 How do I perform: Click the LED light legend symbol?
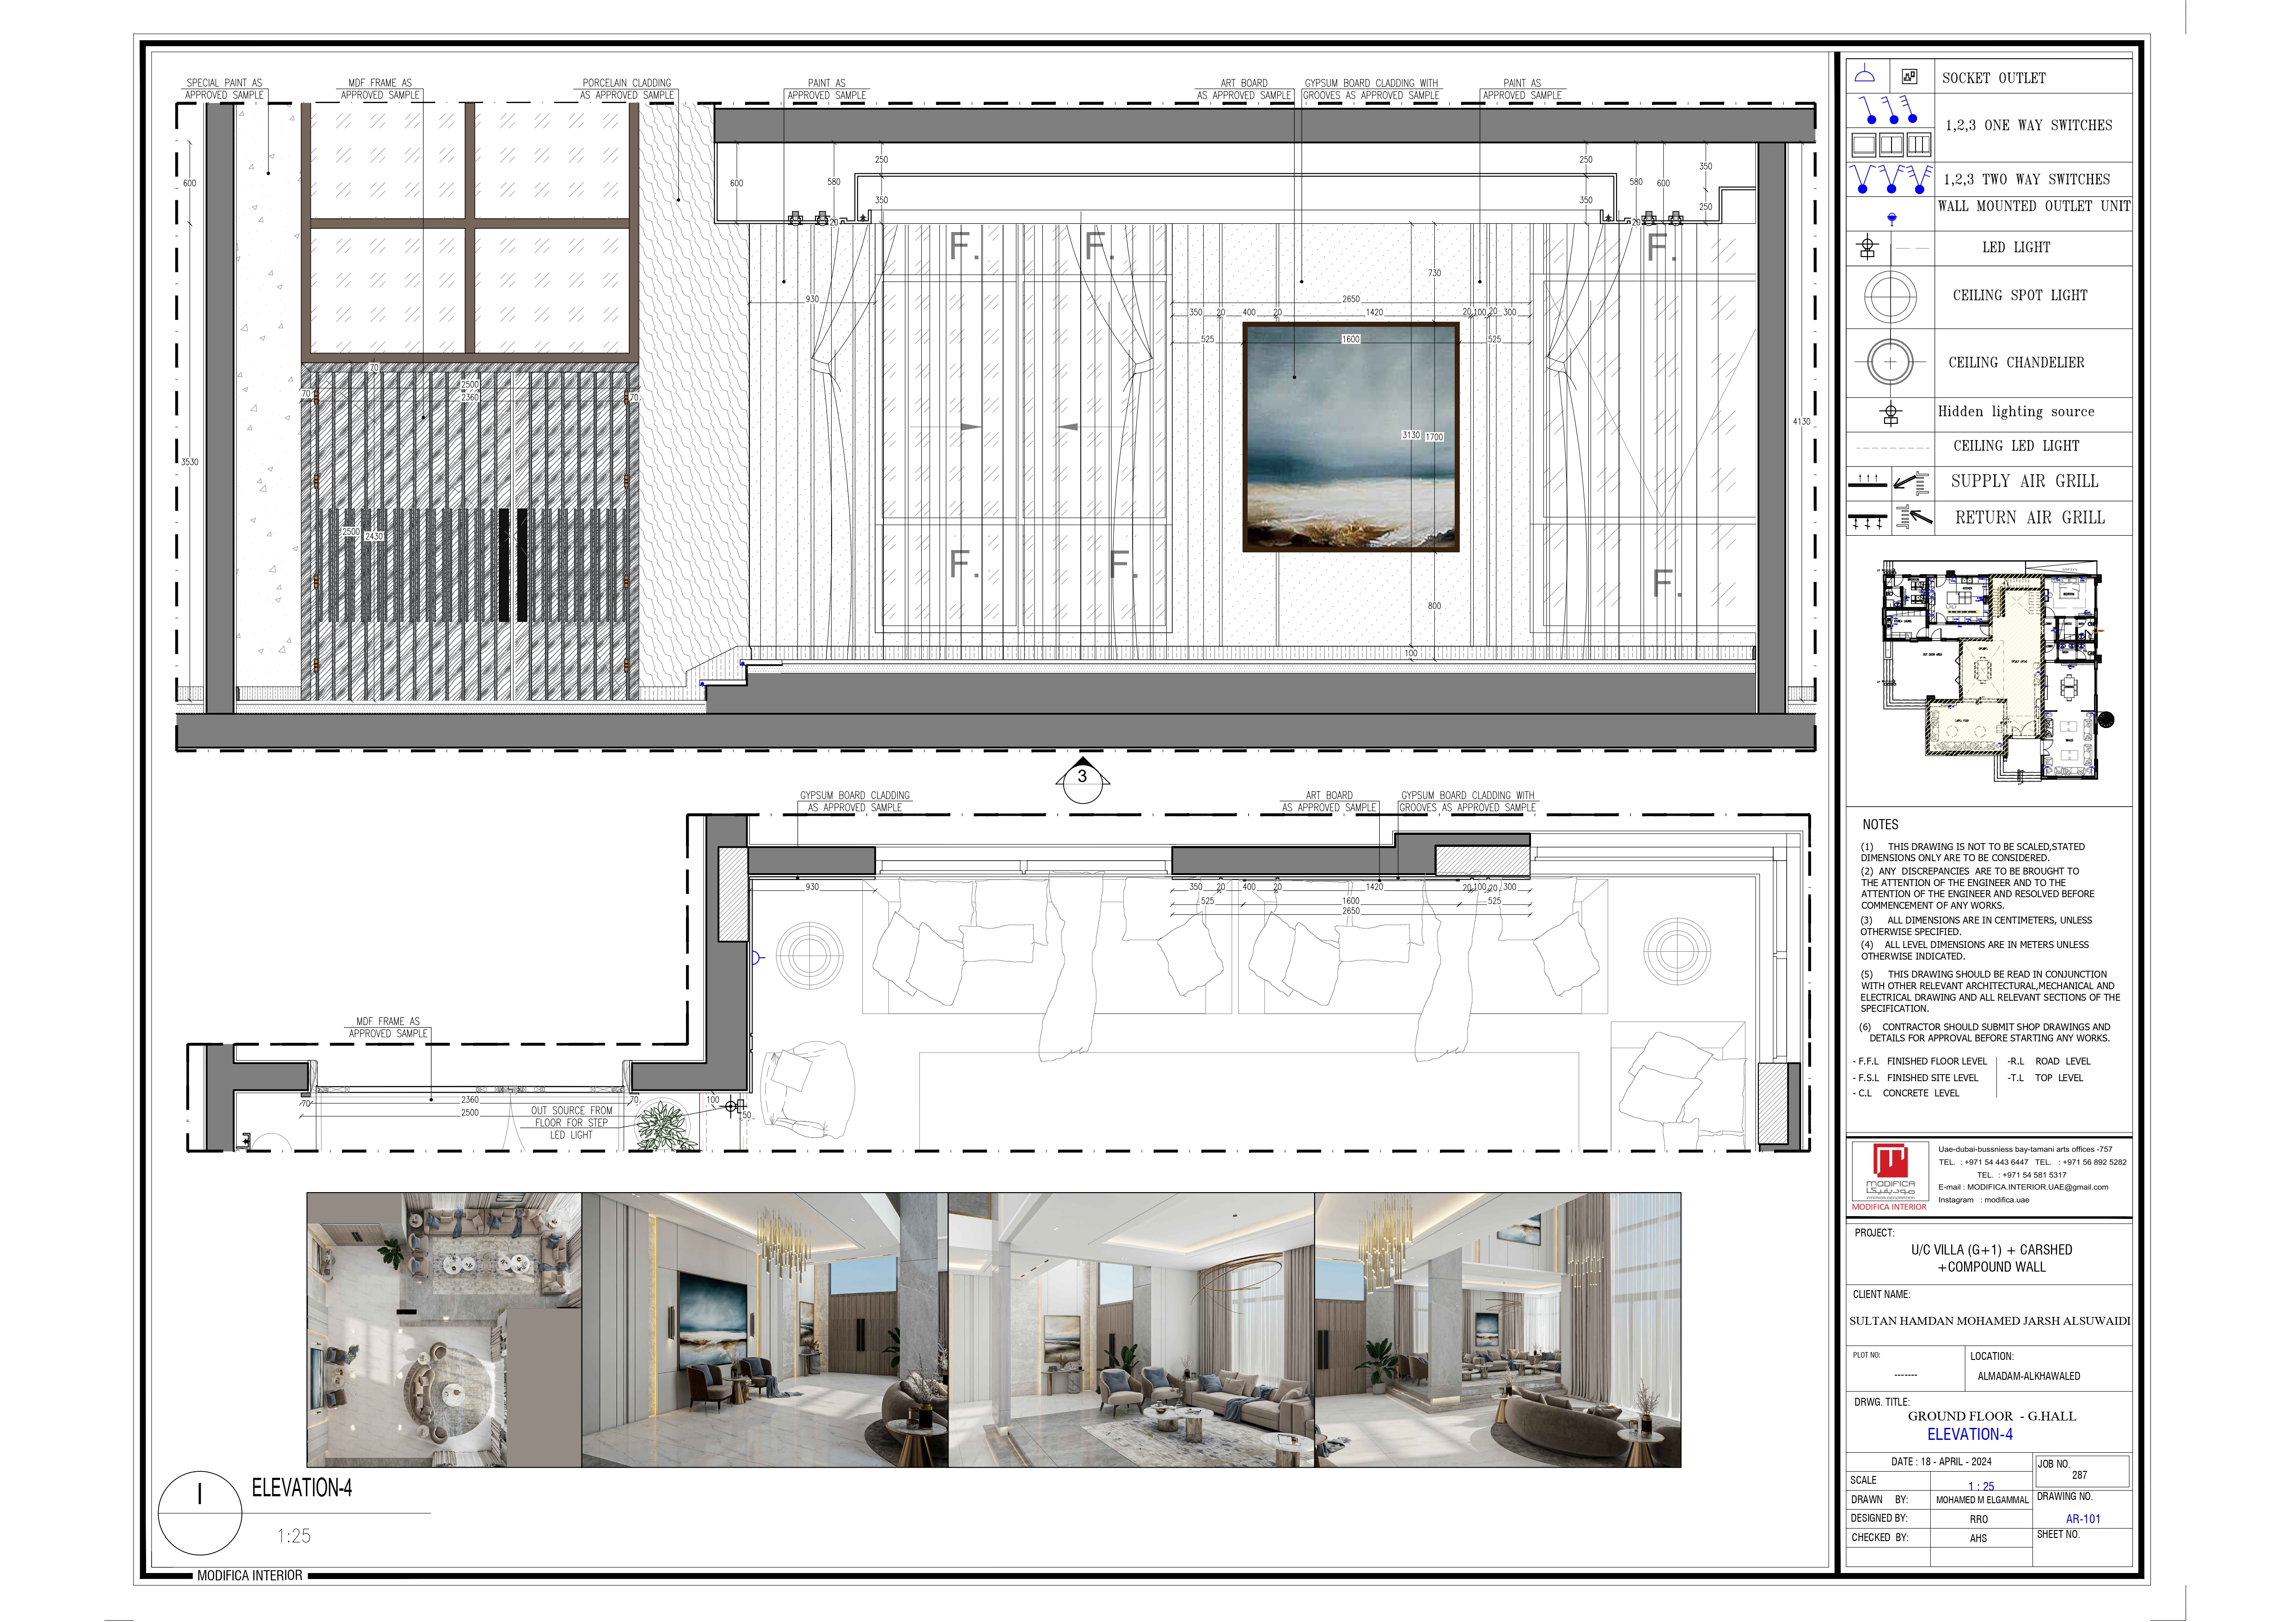pos(1868,247)
